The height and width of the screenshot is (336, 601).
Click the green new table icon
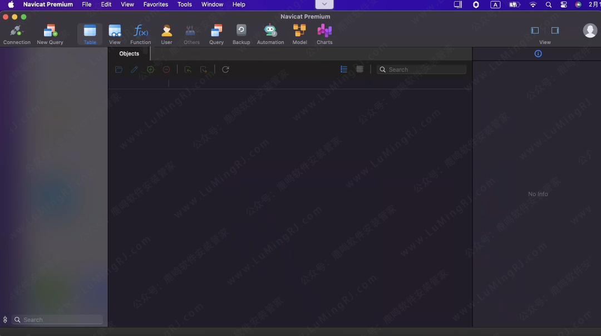tap(150, 70)
